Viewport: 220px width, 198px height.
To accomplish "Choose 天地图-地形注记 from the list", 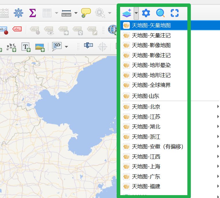I will tap(170, 75).
